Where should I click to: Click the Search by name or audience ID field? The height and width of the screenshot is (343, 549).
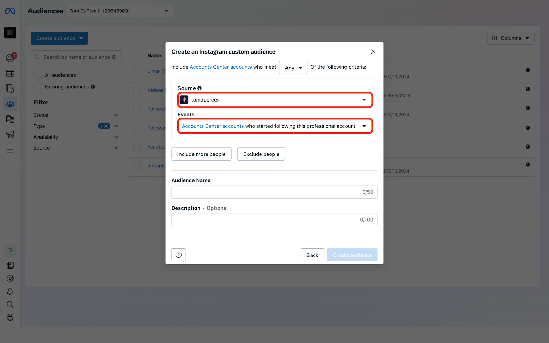[76, 57]
